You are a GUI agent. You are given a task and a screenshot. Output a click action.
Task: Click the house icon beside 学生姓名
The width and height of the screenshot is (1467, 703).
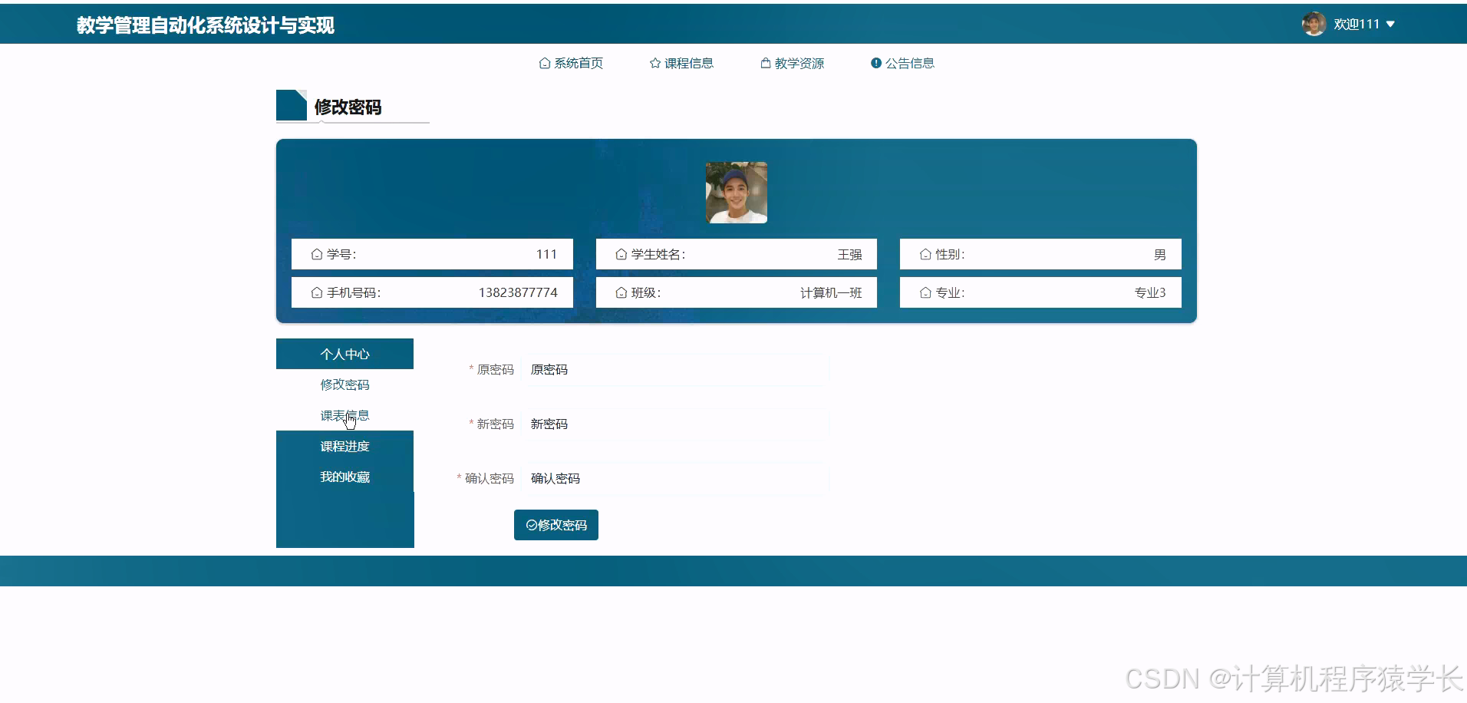pos(620,253)
